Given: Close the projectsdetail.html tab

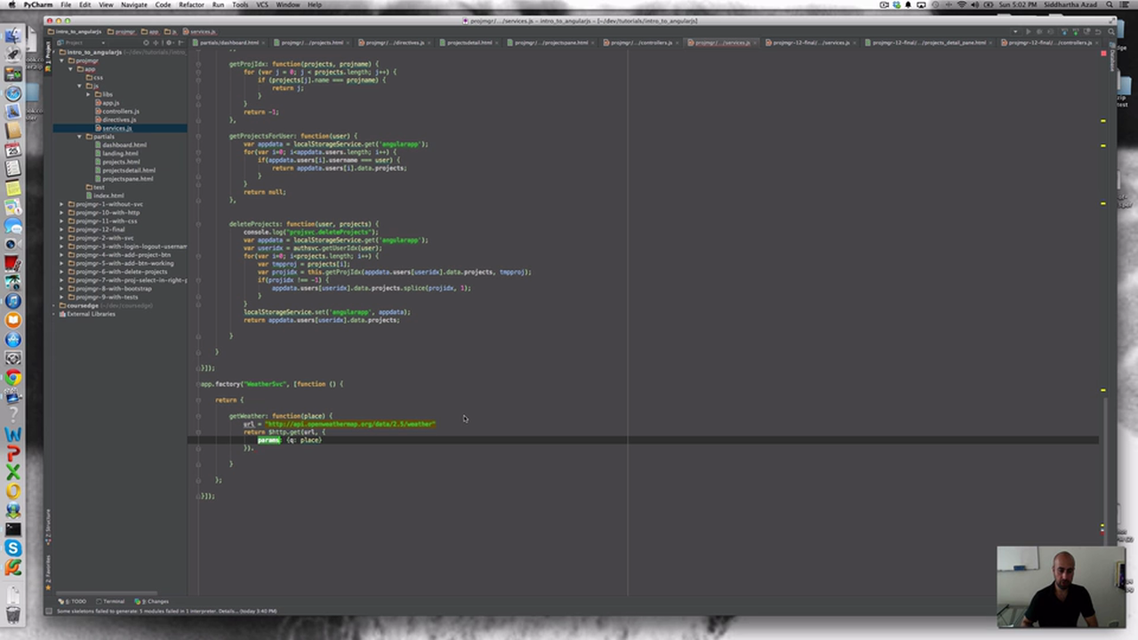Looking at the screenshot, I should pos(497,43).
